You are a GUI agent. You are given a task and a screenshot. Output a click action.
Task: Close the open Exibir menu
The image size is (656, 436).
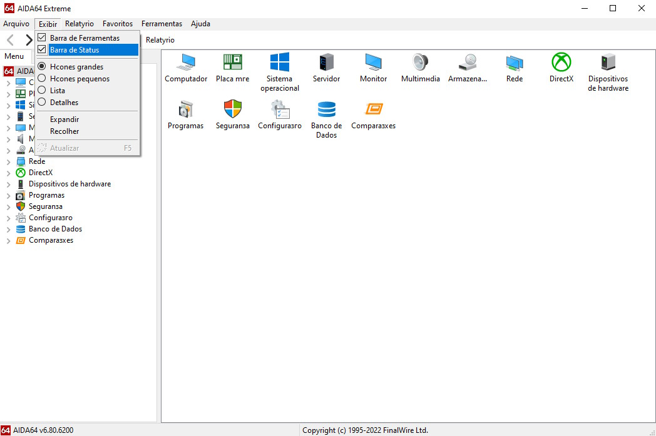[x=48, y=24]
